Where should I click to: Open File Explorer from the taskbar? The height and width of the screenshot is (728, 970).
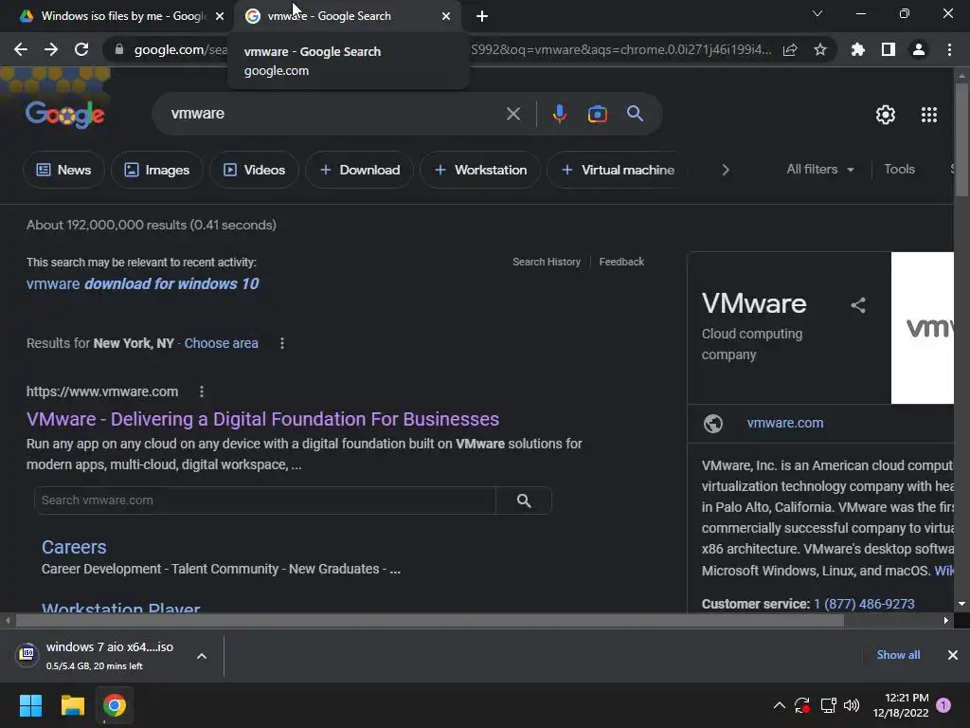point(72,705)
